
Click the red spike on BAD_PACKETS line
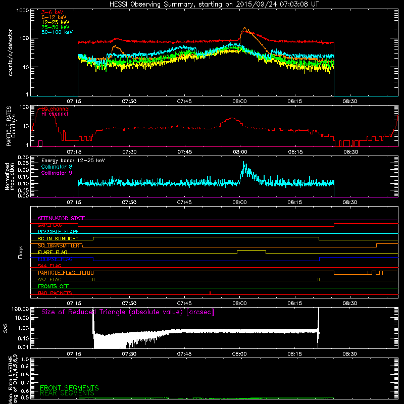tap(210, 293)
